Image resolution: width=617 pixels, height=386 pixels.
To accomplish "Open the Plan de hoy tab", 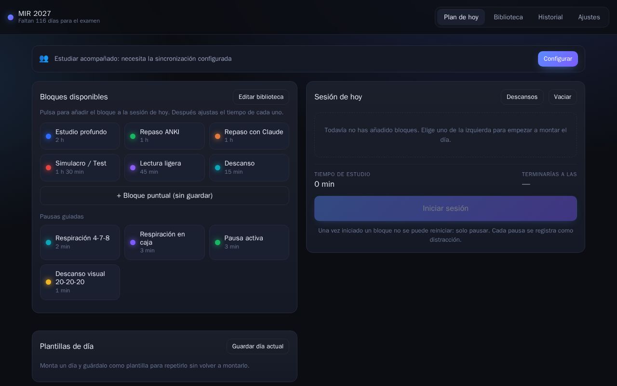I will (461, 17).
